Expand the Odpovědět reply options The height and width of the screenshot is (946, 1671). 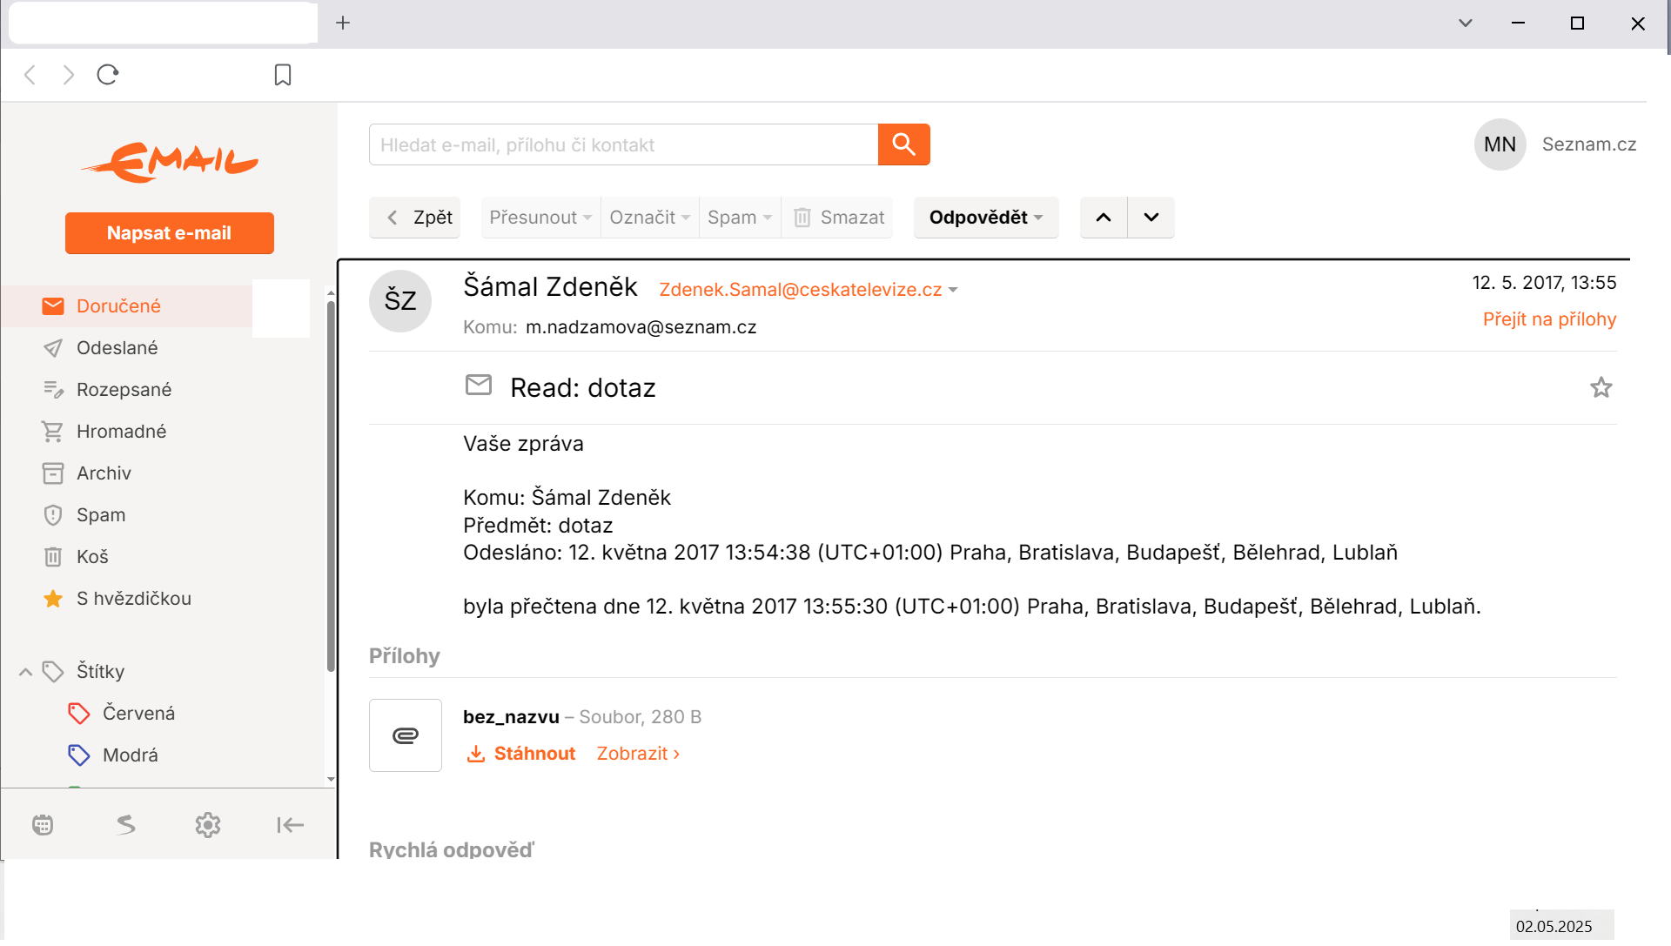tap(986, 218)
